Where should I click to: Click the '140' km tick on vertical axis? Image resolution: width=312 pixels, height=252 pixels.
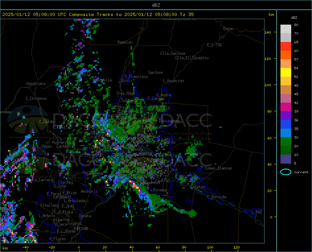pos(268,32)
